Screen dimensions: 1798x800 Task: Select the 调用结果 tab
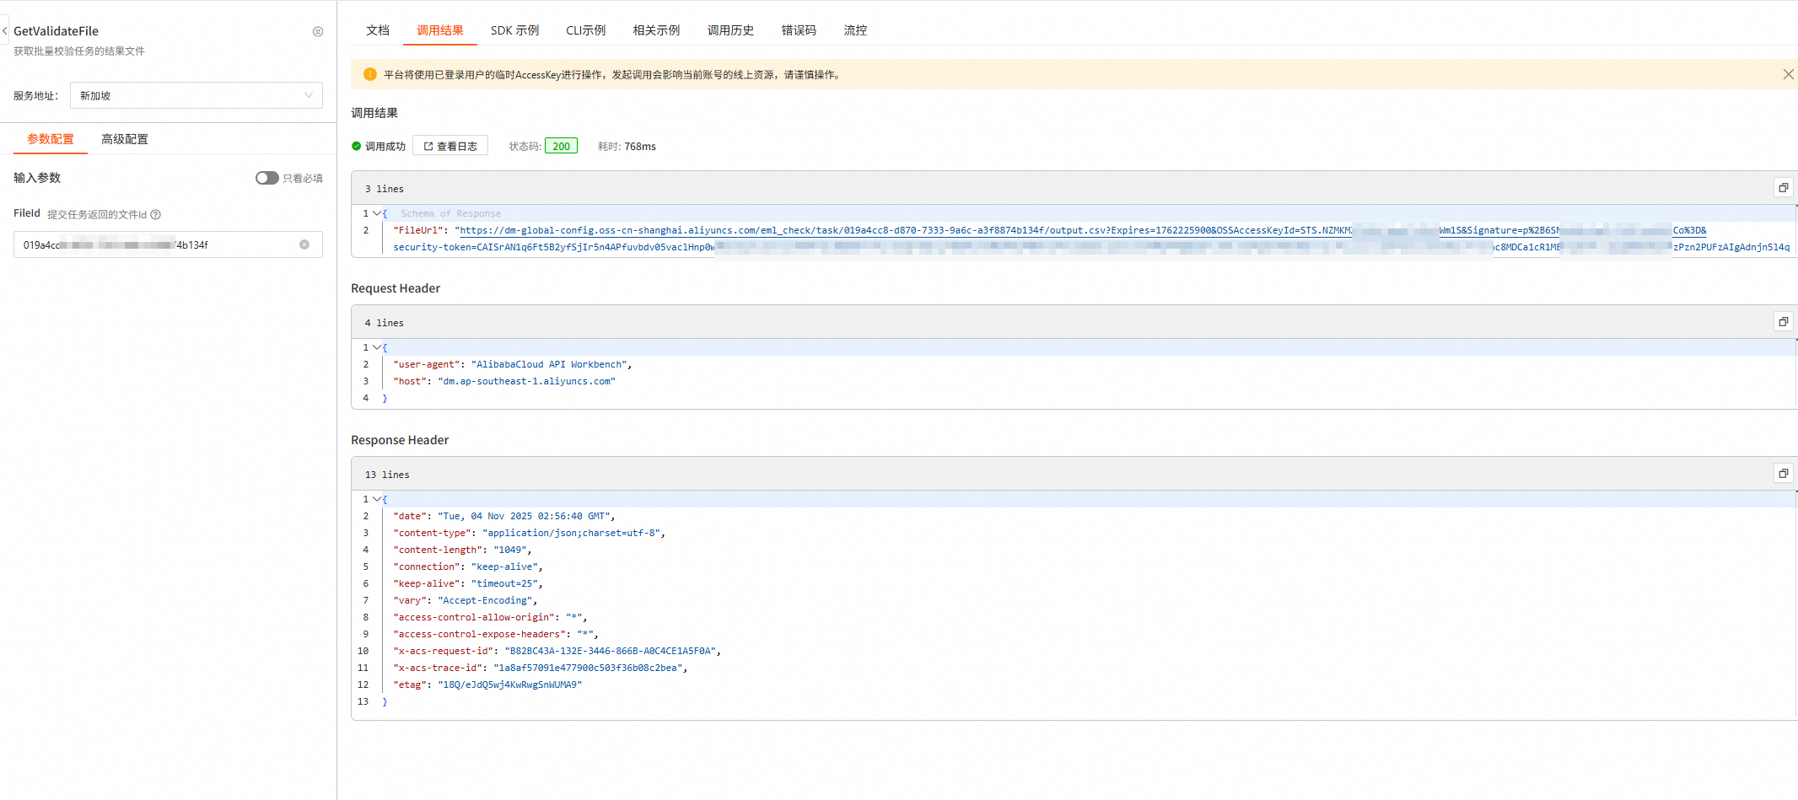(x=440, y=30)
